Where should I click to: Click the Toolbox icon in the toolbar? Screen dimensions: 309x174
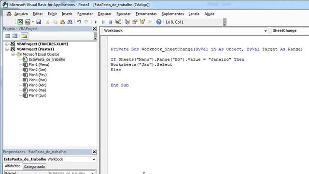tap(150, 22)
